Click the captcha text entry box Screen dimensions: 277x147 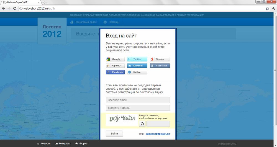pyautogui.click(x=158, y=124)
